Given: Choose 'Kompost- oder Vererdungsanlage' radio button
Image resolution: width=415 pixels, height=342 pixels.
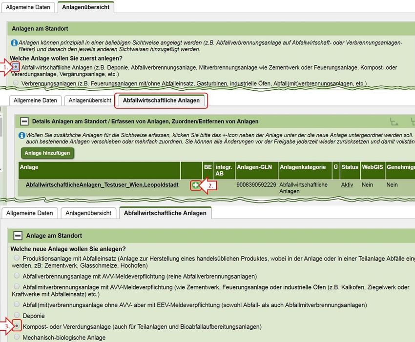Looking at the screenshot, I should 18,326.
